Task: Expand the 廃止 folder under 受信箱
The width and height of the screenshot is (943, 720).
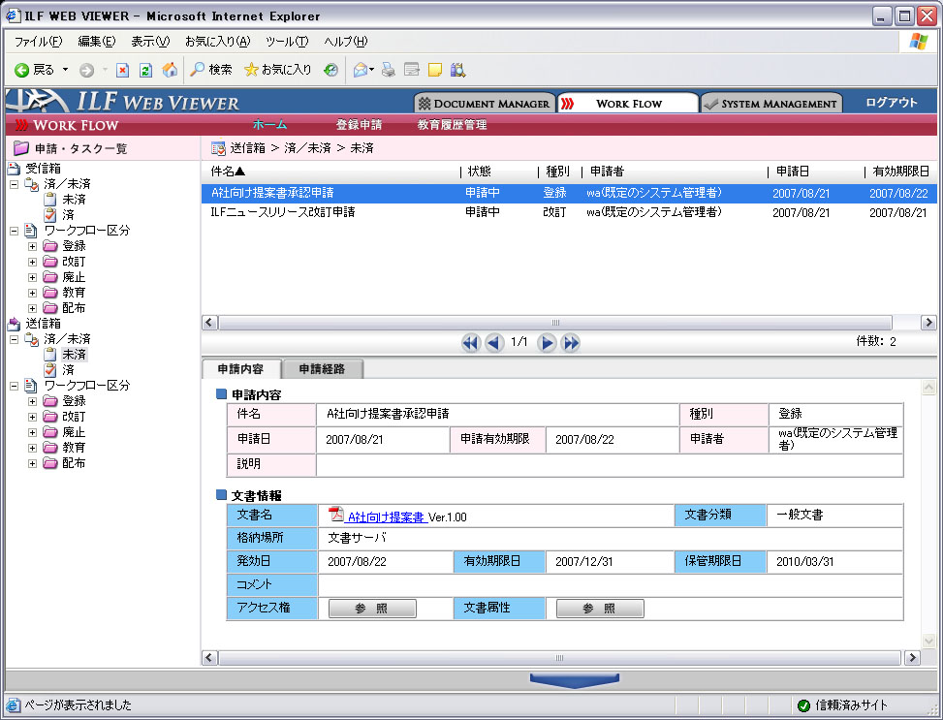Action: pos(33,277)
